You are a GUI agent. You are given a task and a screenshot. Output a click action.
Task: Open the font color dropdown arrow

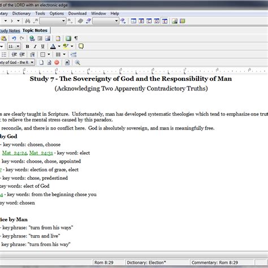pos(59,46)
